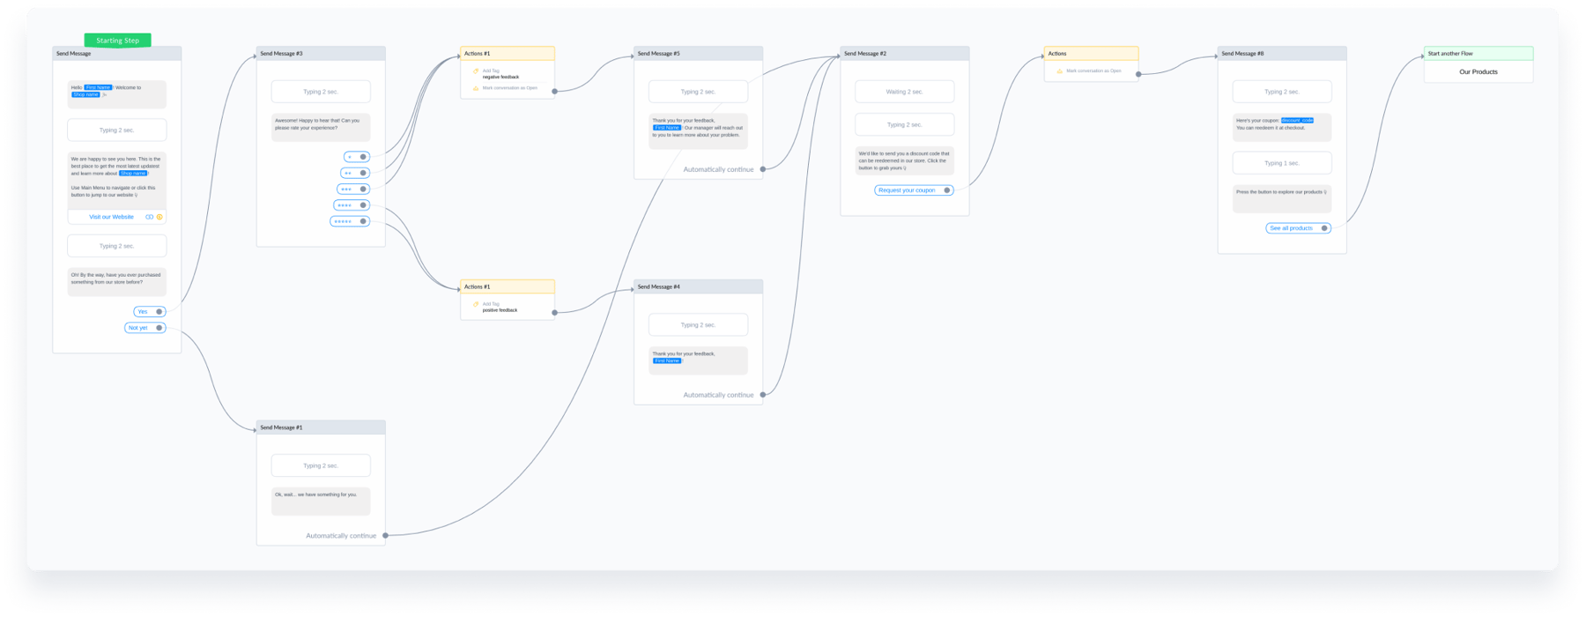Click the 'Awesome! Happy to hear that' message
Image resolution: width=1586 pixels, height=617 pixels.
pos(321,127)
